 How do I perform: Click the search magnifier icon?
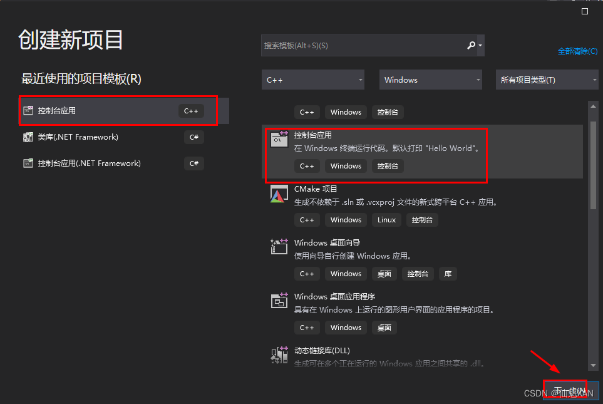point(471,45)
